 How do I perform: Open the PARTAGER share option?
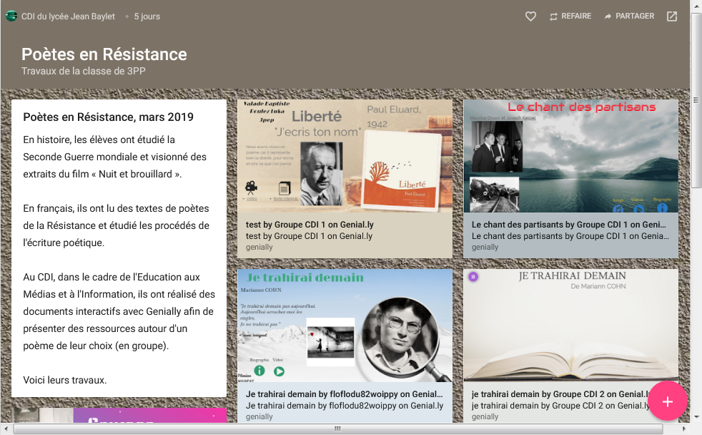[x=628, y=16]
